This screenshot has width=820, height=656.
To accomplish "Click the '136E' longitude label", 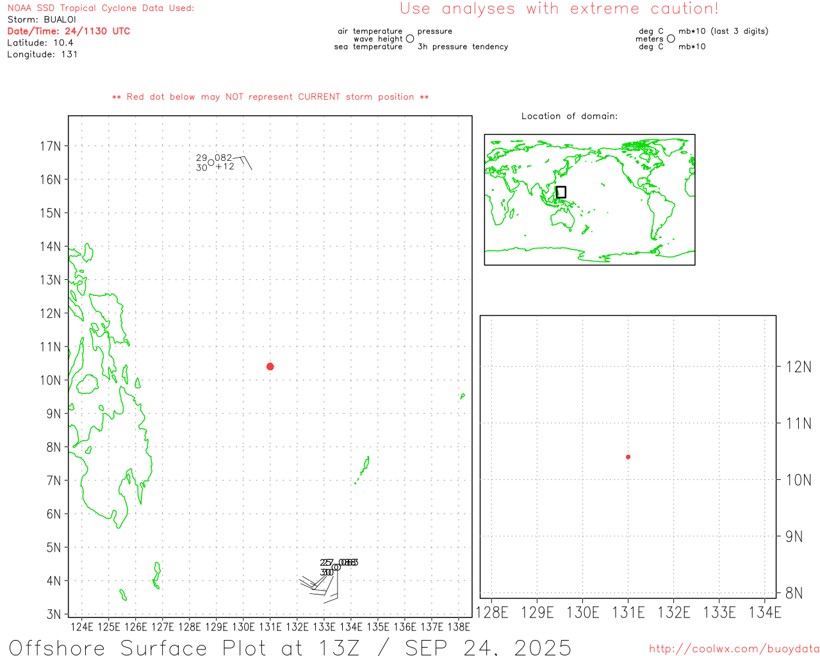I will [405, 627].
